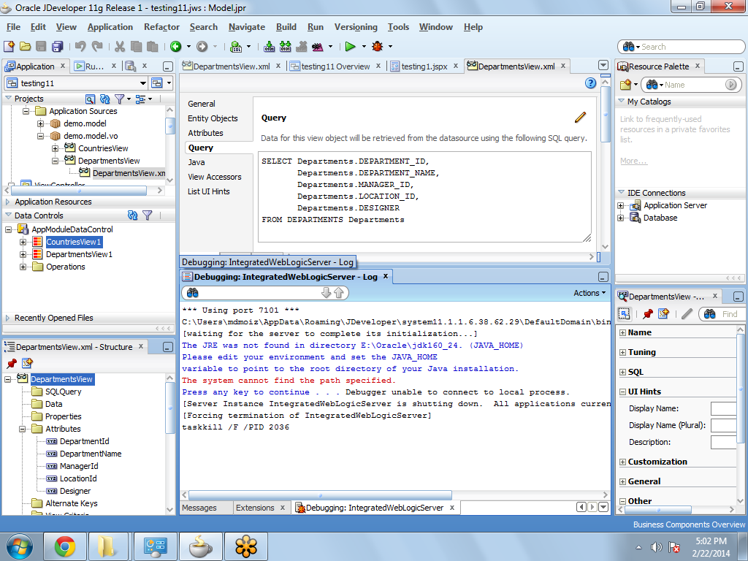Click the property inspector horizontal scrollbar
Viewport: 748px width, 561px height.
(658, 510)
